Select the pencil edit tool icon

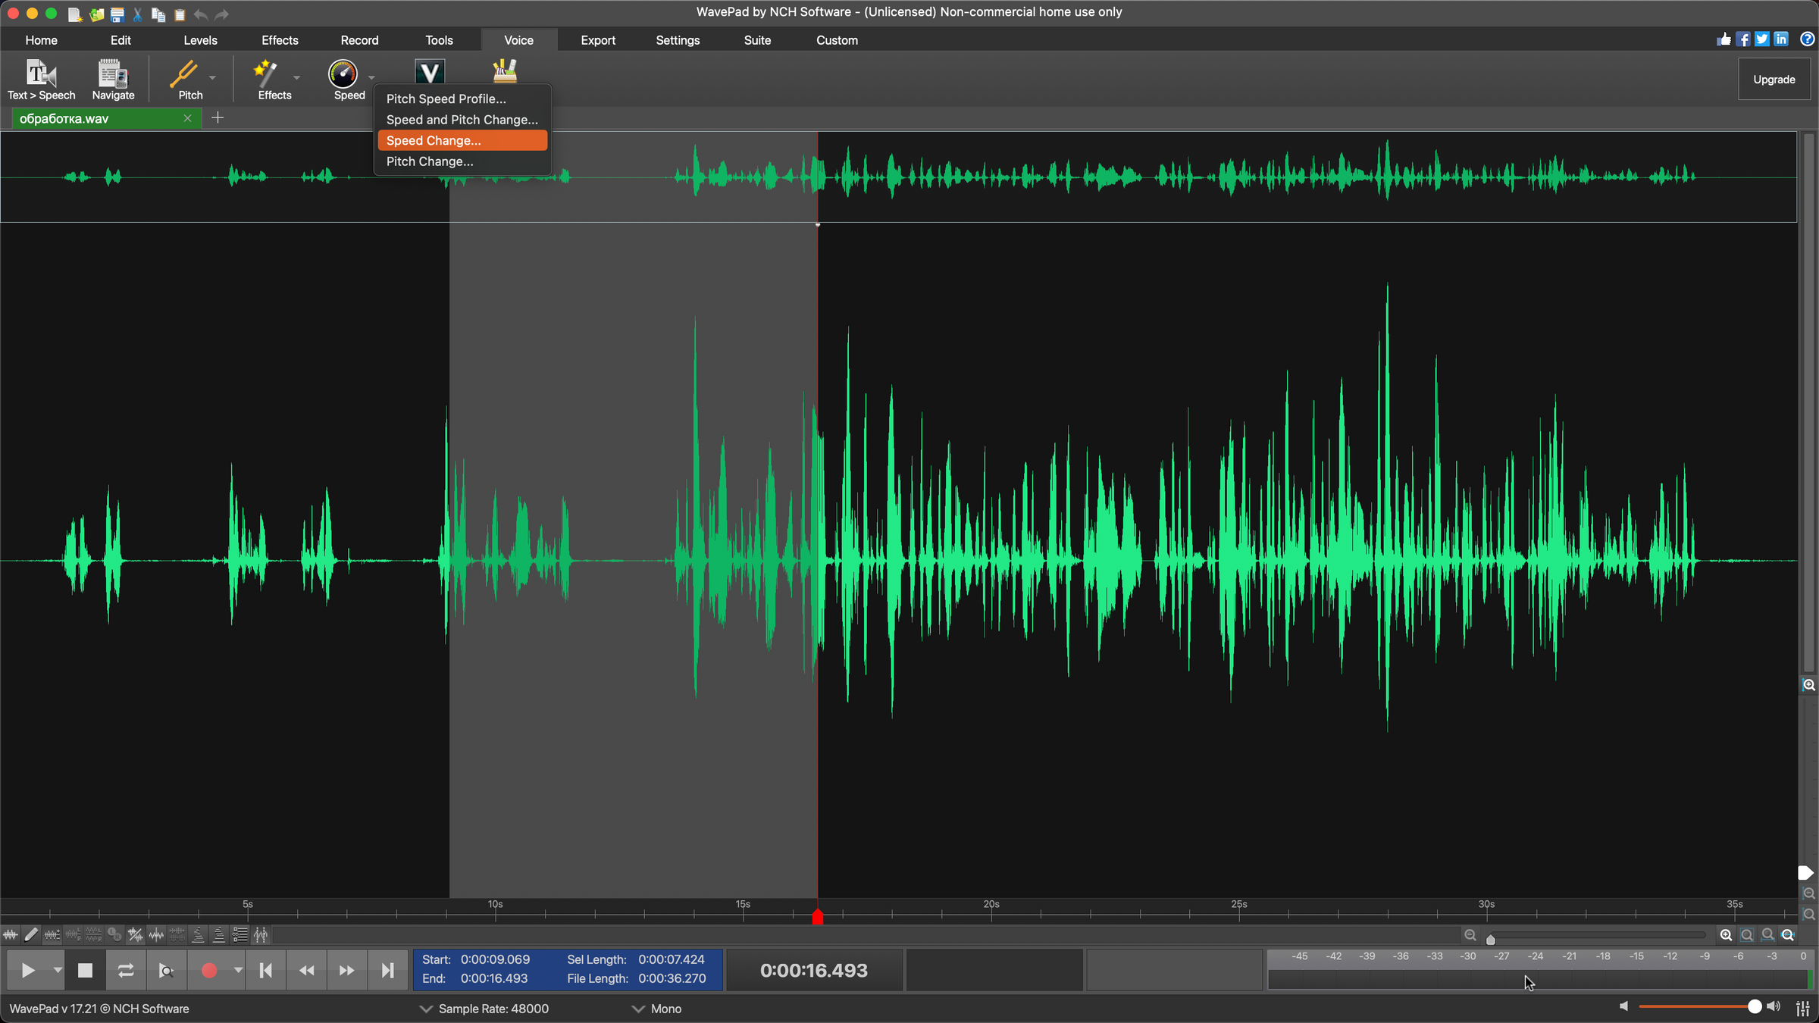pyautogui.click(x=31, y=935)
